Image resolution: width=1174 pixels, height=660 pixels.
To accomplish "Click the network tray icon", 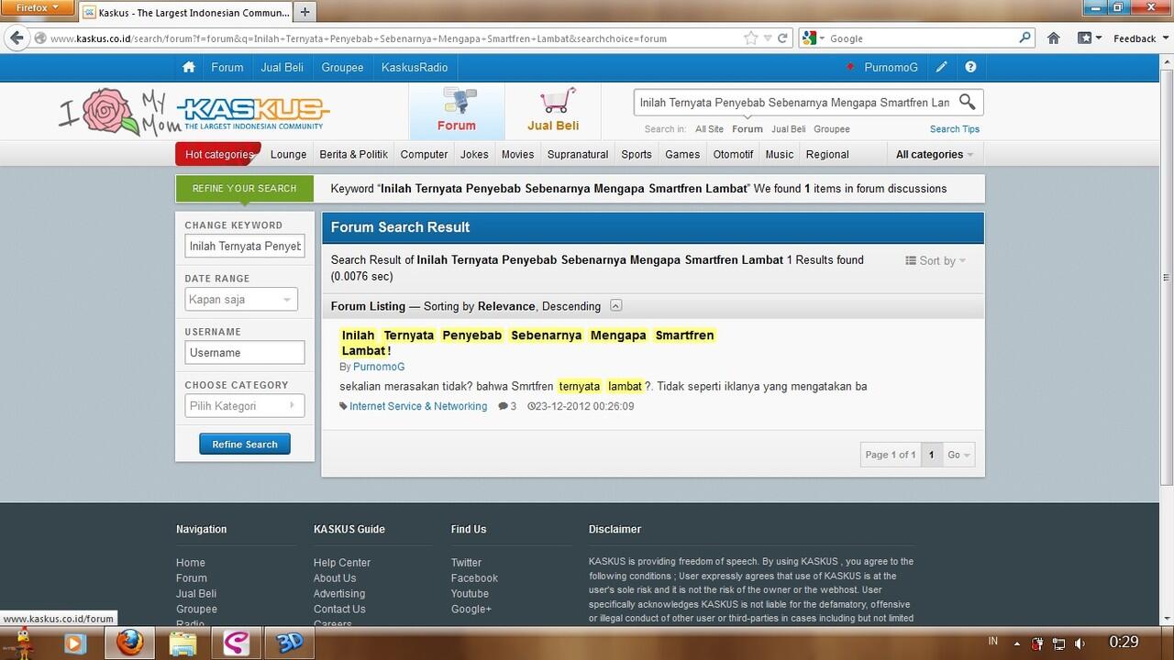I will tap(1058, 643).
